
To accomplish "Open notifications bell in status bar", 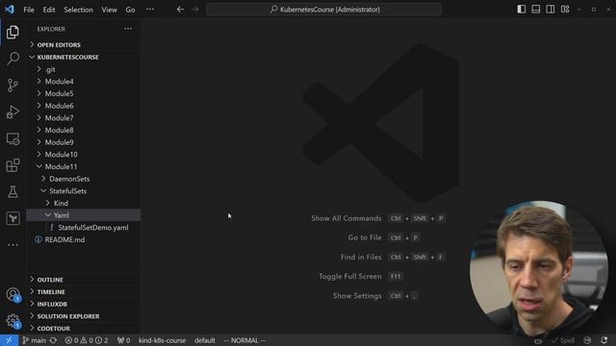I will 603,340.
